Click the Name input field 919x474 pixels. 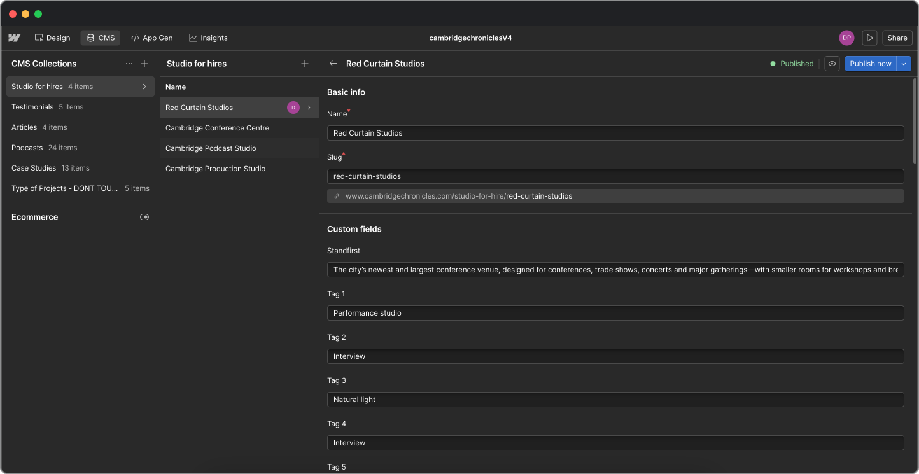(615, 133)
